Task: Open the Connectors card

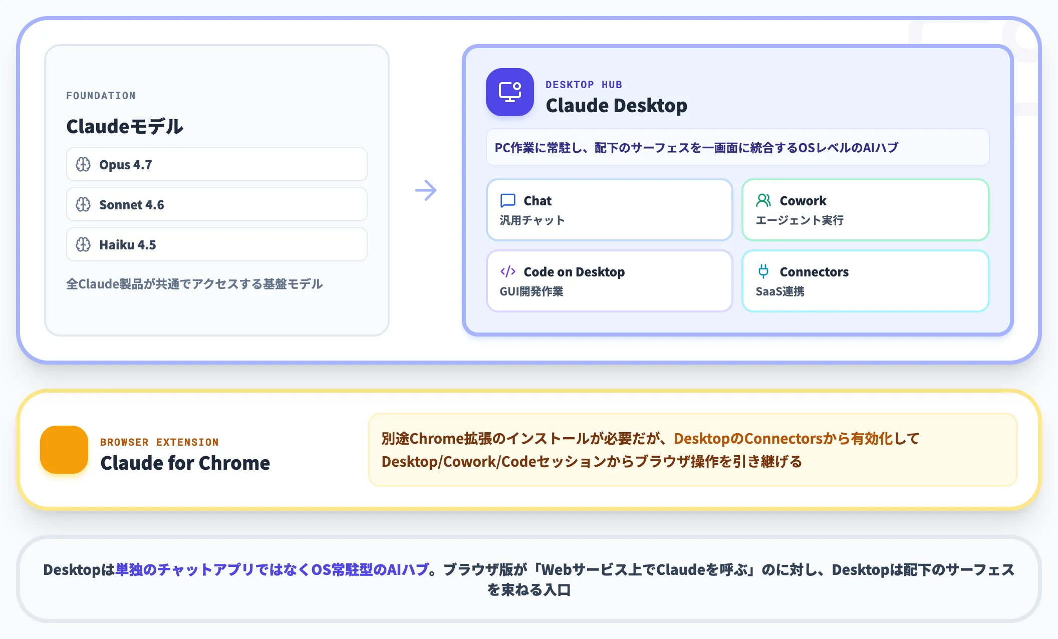Action: pos(866,281)
